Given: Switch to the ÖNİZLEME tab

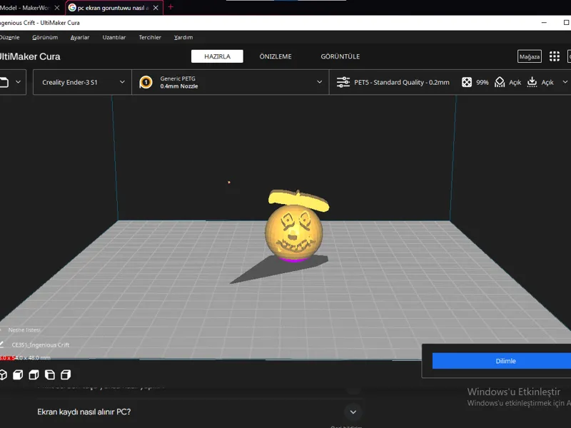Looking at the screenshot, I should (x=276, y=56).
